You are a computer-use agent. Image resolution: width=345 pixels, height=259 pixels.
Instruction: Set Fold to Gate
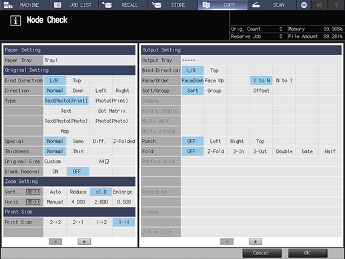(307, 152)
